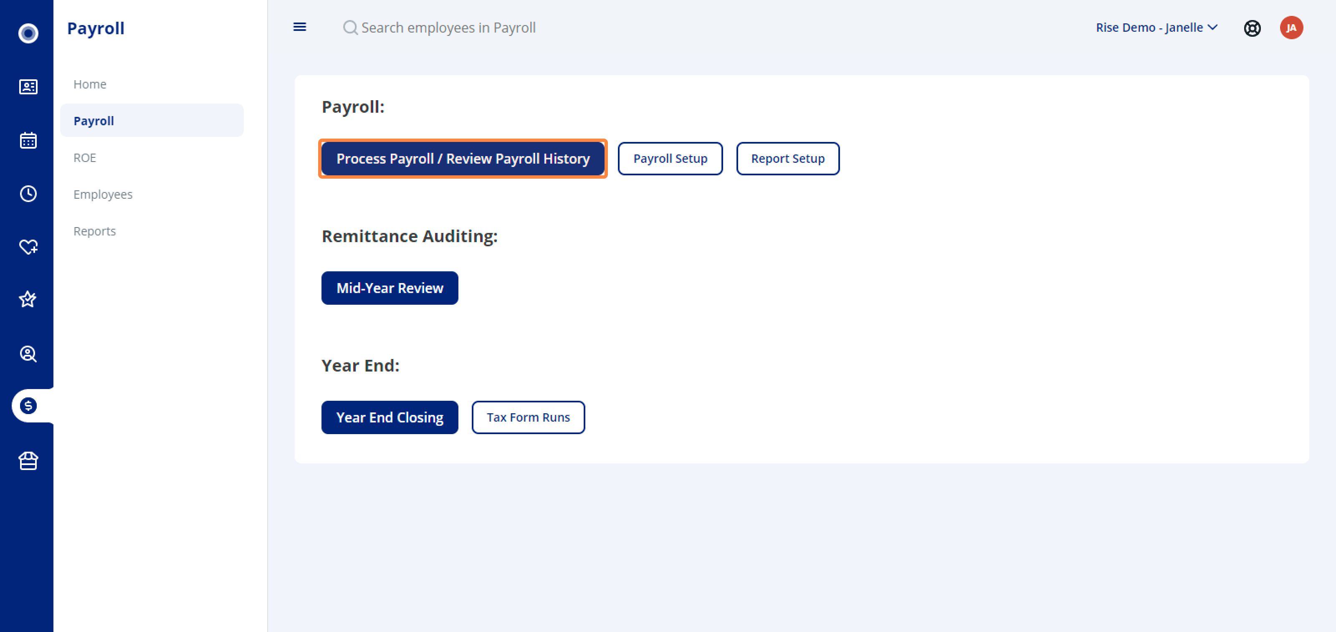Select the dollar sign payroll sidebar icon

click(x=28, y=406)
